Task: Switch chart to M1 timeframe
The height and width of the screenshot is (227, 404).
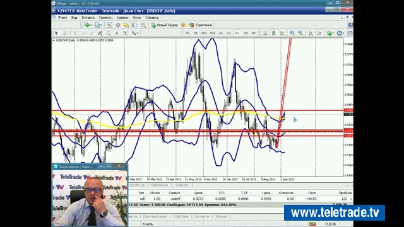Action: coord(187,33)
